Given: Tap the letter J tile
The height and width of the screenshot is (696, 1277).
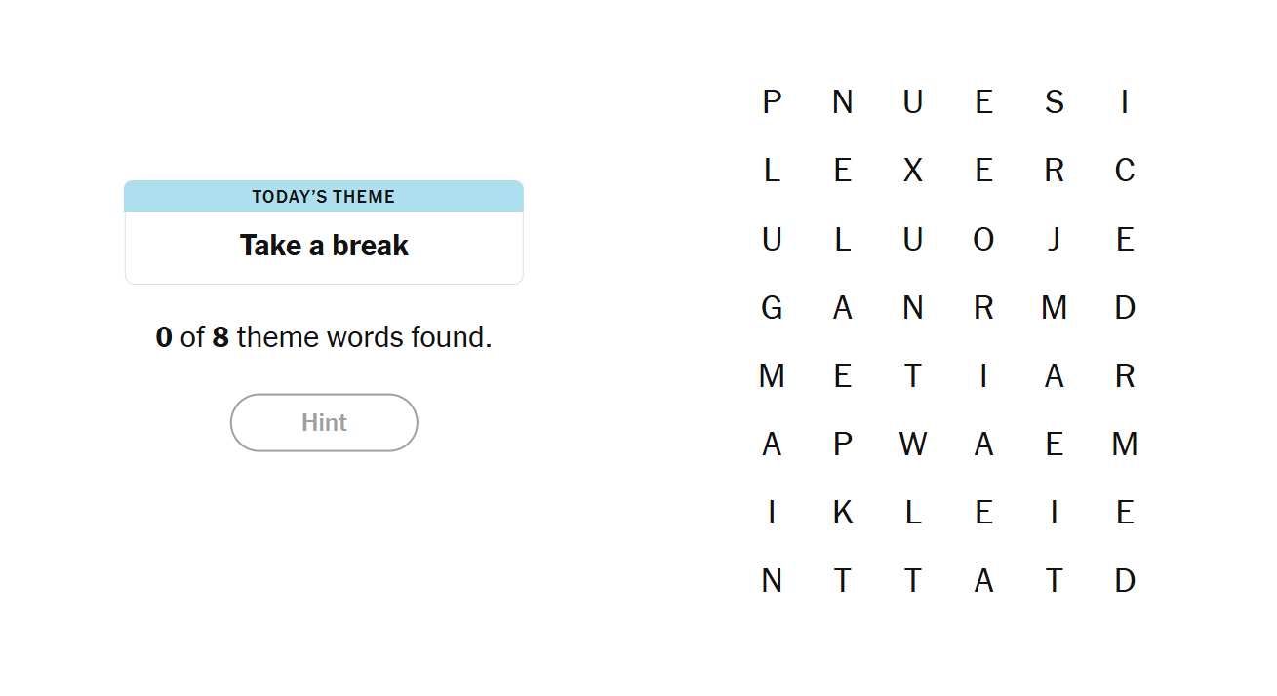Looking at the screenshot, I should click(x=1054, y=240).
